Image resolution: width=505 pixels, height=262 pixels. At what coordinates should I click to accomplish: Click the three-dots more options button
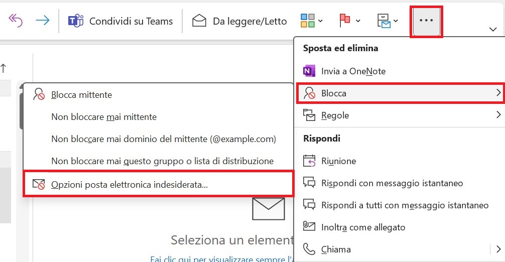click(x=426, y=21)
